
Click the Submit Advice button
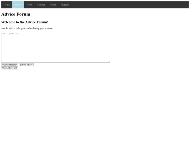pyautogui.click(x=26, y=65)
